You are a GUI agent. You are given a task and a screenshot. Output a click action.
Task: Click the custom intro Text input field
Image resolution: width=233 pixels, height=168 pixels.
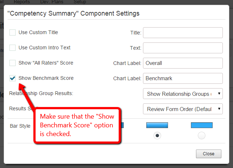point(183,48)
